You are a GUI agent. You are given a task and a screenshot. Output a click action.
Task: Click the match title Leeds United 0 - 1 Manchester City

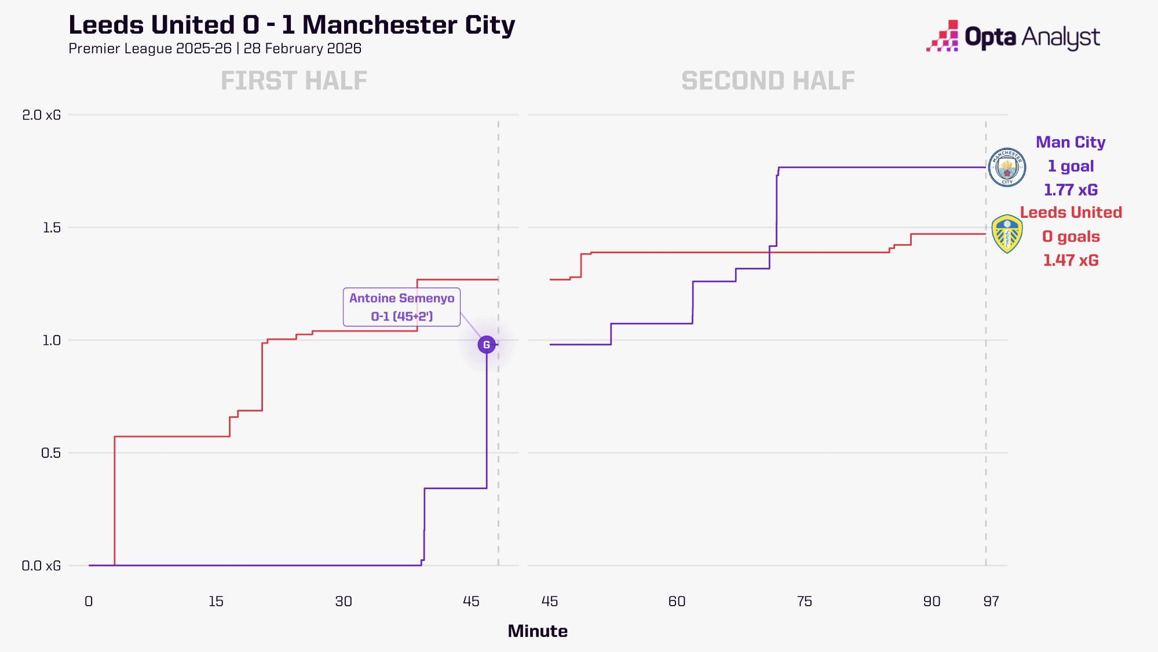[x=291, y=25]
